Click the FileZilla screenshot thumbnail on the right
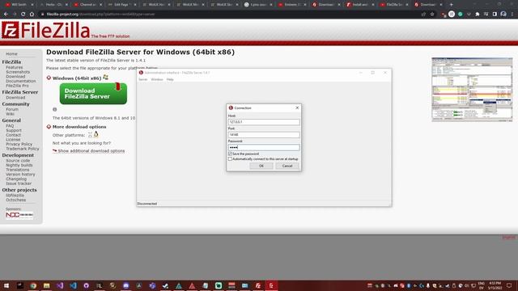Viewport: 518px width, 291px height. tap(472, 90)
